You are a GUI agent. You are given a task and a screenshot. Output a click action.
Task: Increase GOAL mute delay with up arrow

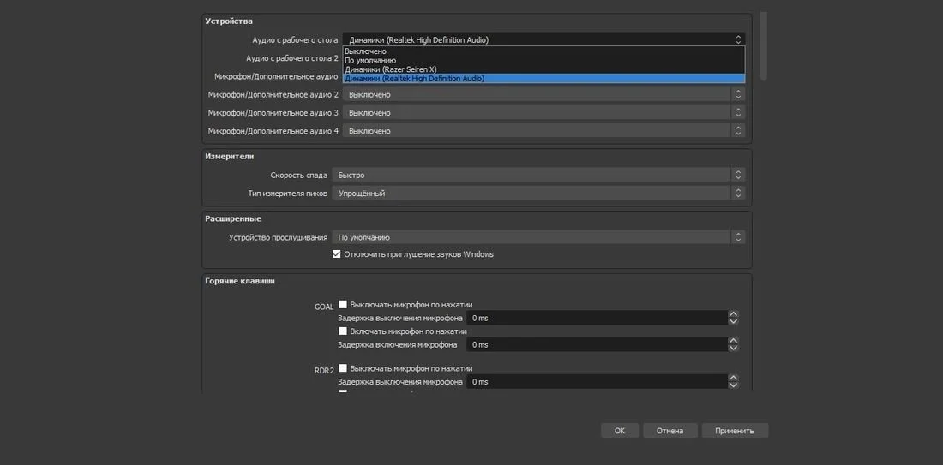coord(732,313)
